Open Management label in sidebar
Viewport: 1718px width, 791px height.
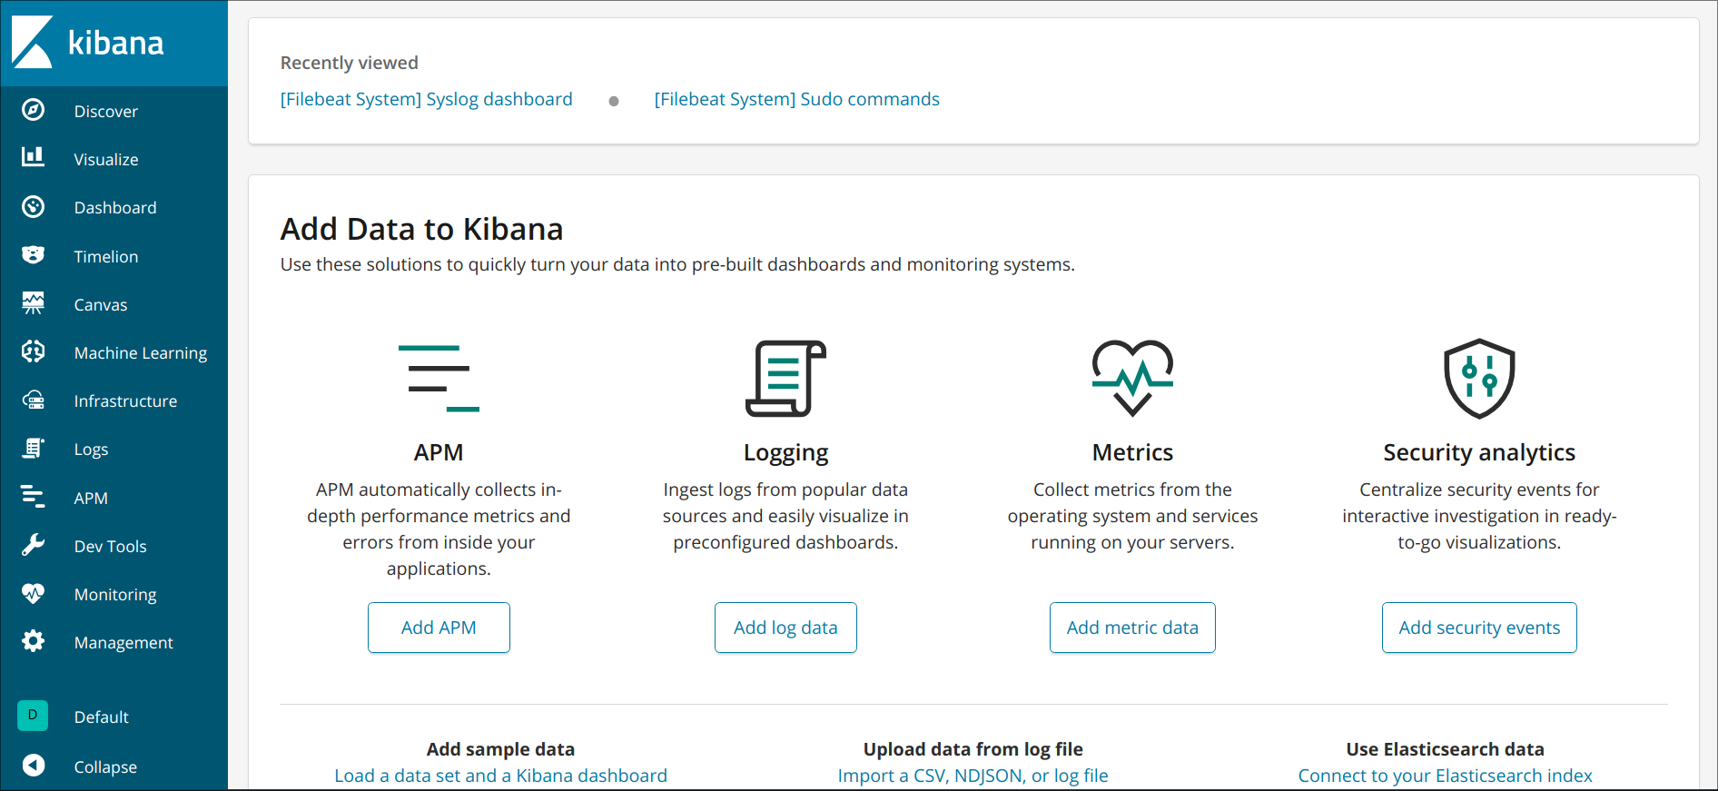point(123,643)
